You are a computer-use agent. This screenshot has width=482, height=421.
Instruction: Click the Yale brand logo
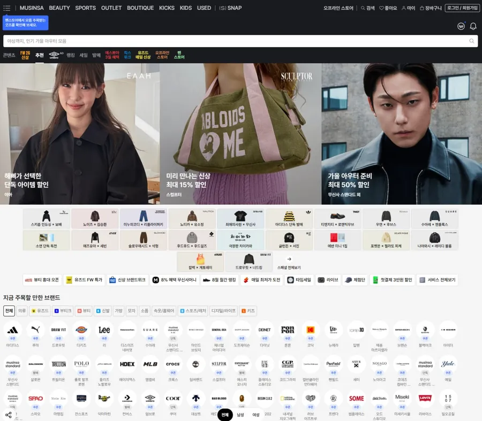tap(448, 364)
